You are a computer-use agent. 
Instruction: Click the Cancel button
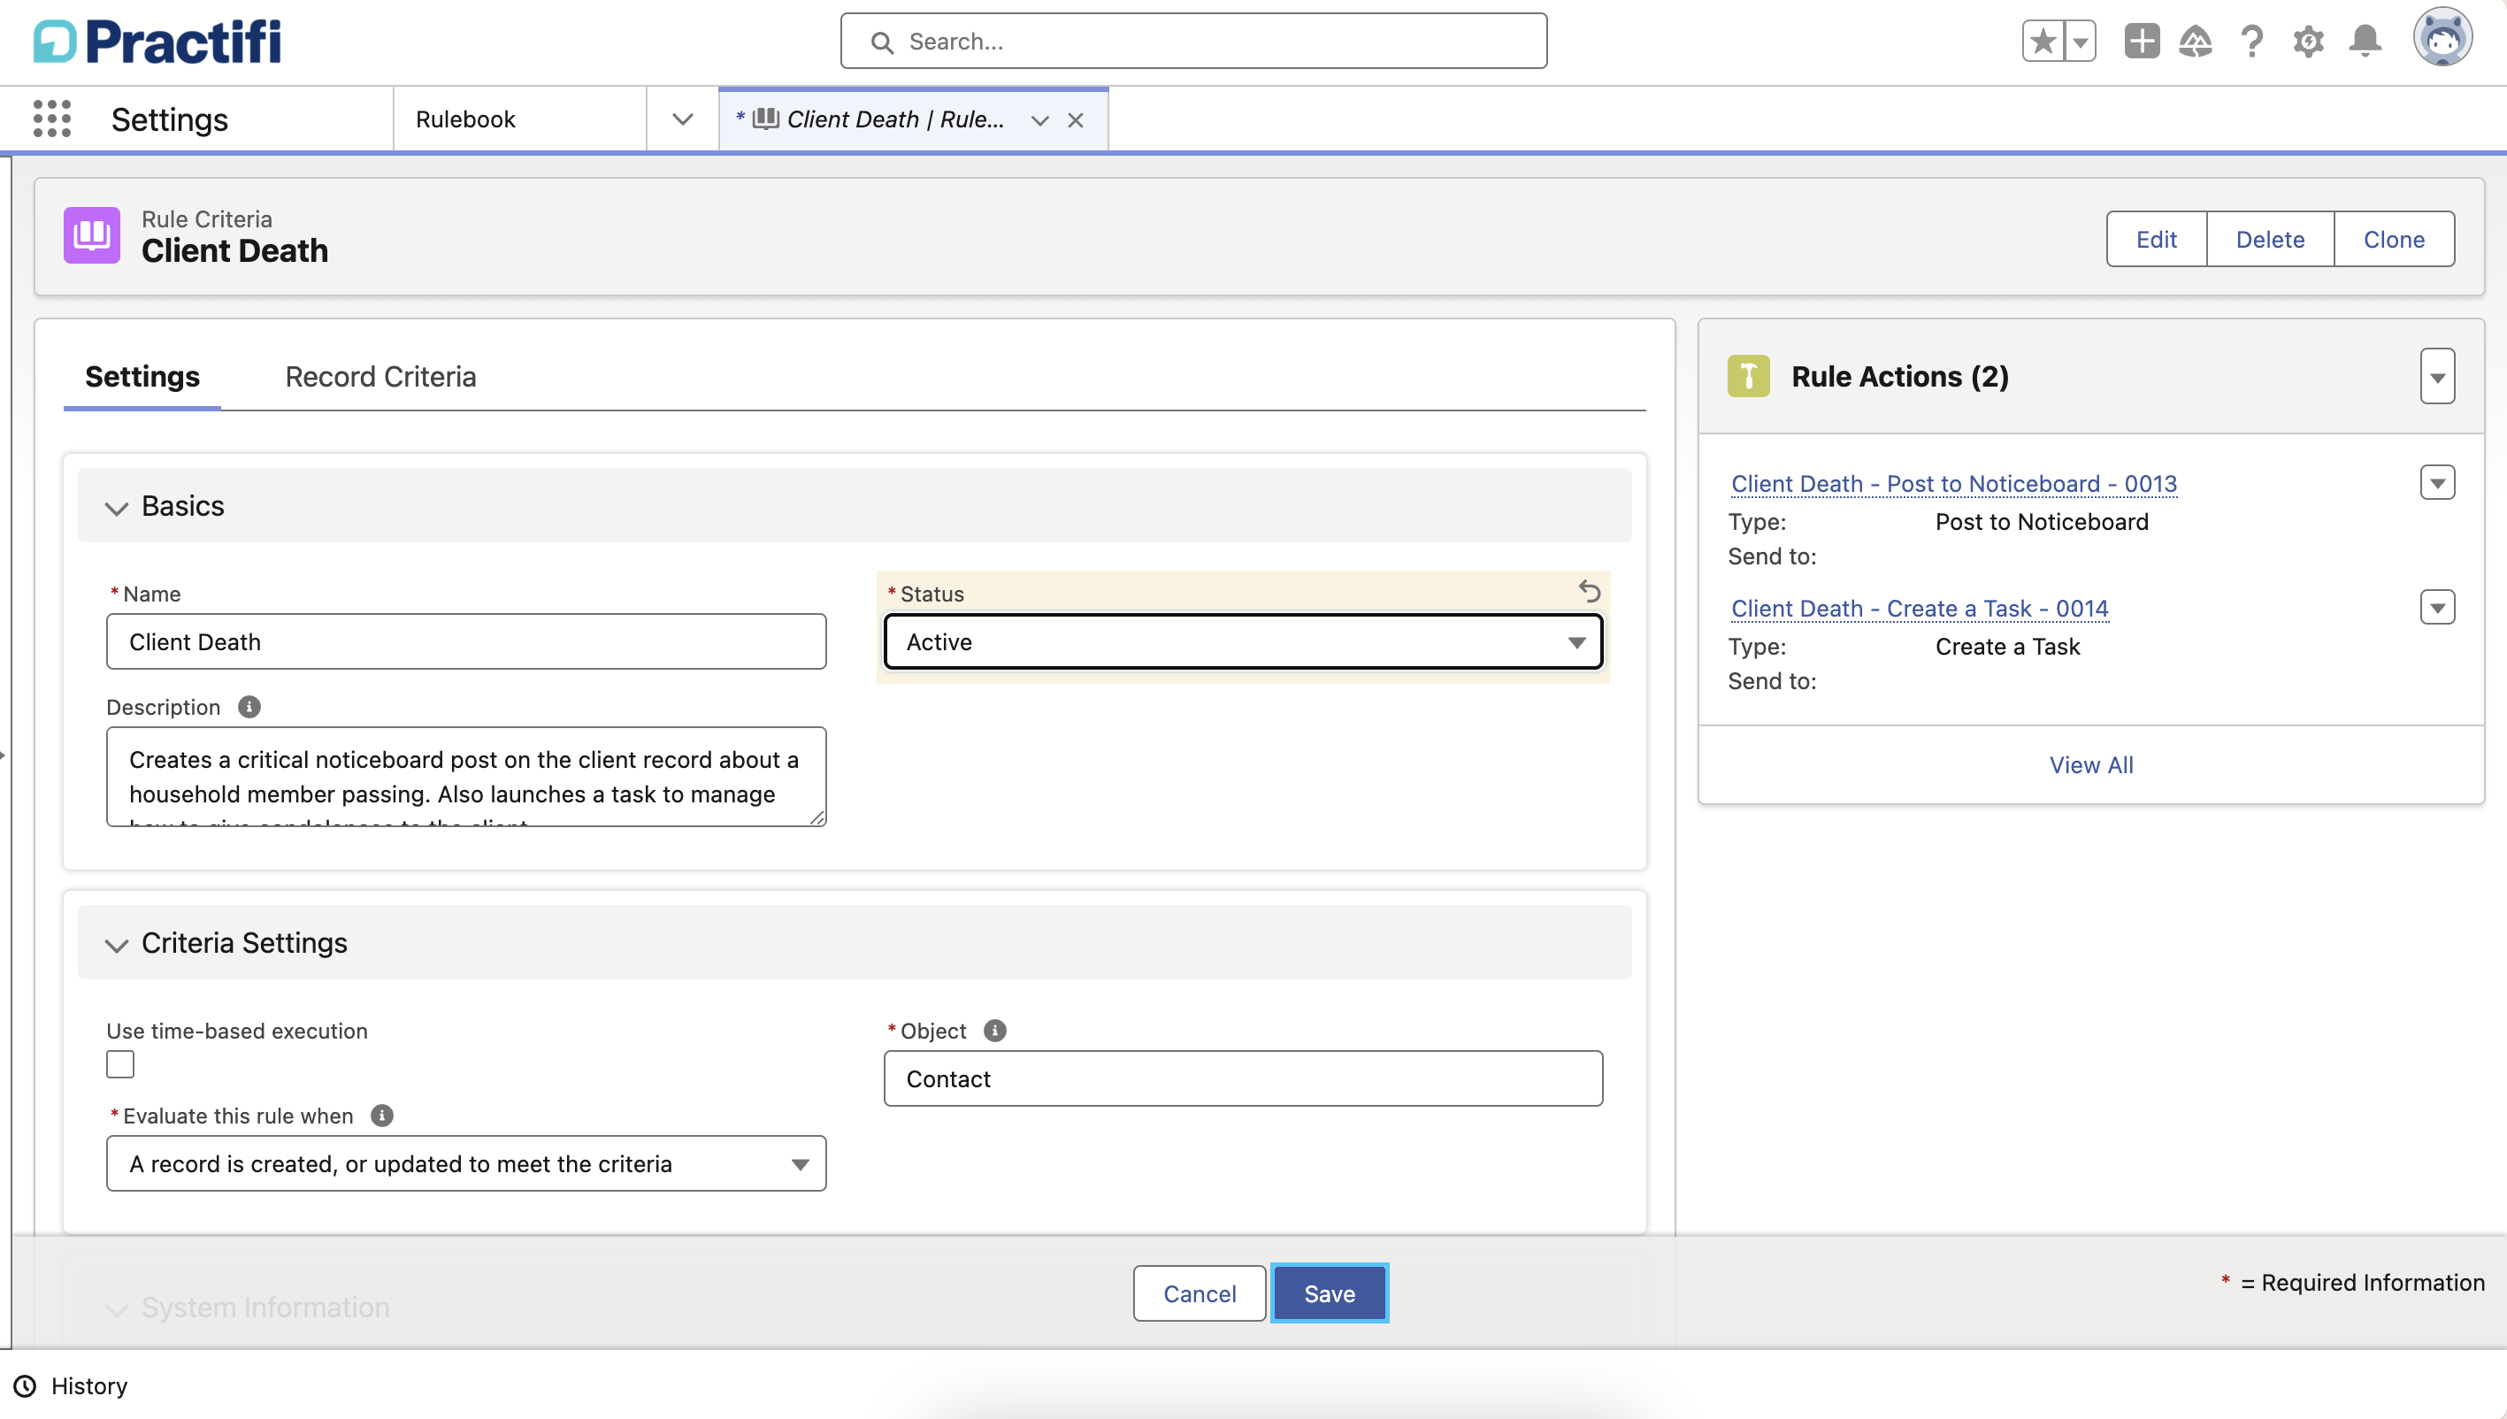[x=1200, y=1293]
